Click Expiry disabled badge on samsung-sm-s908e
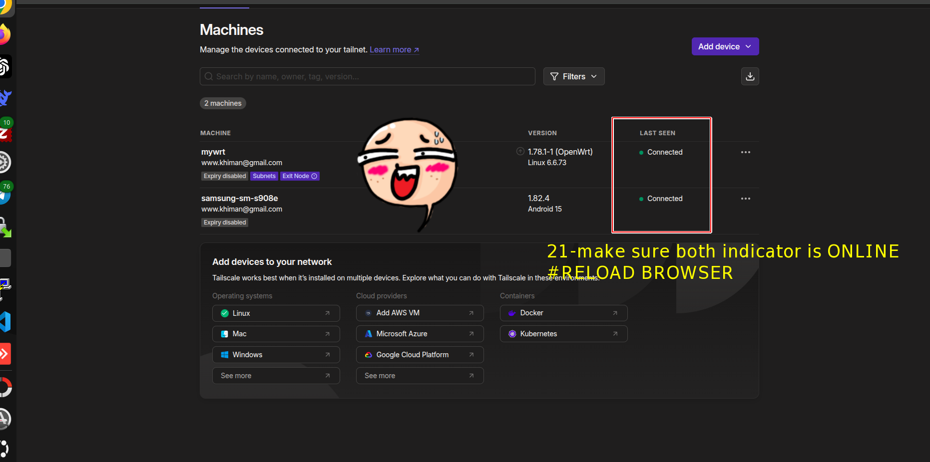 (225, 223)
